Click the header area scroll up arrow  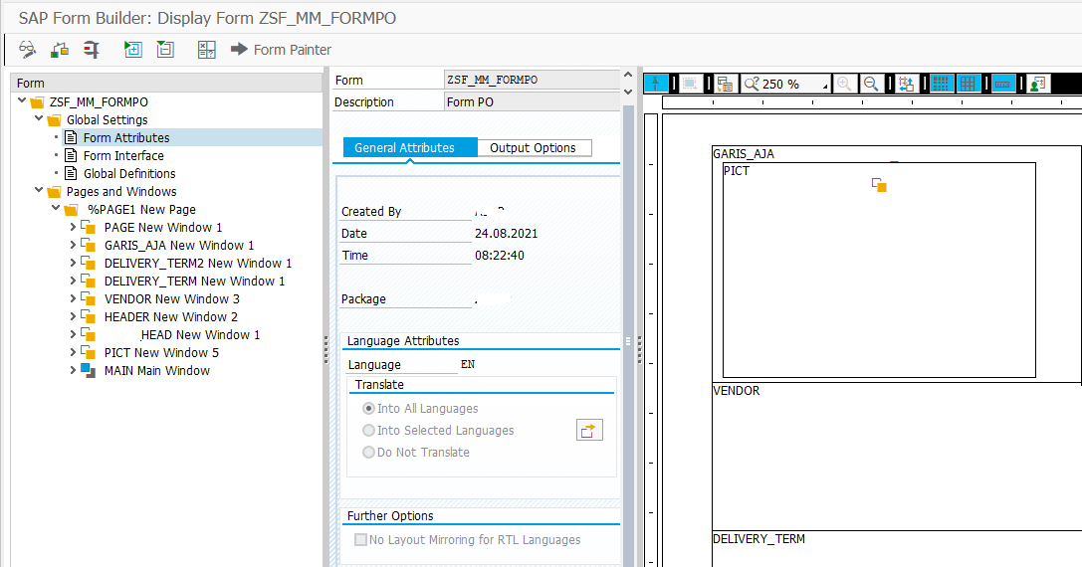(x=628, y=75)
